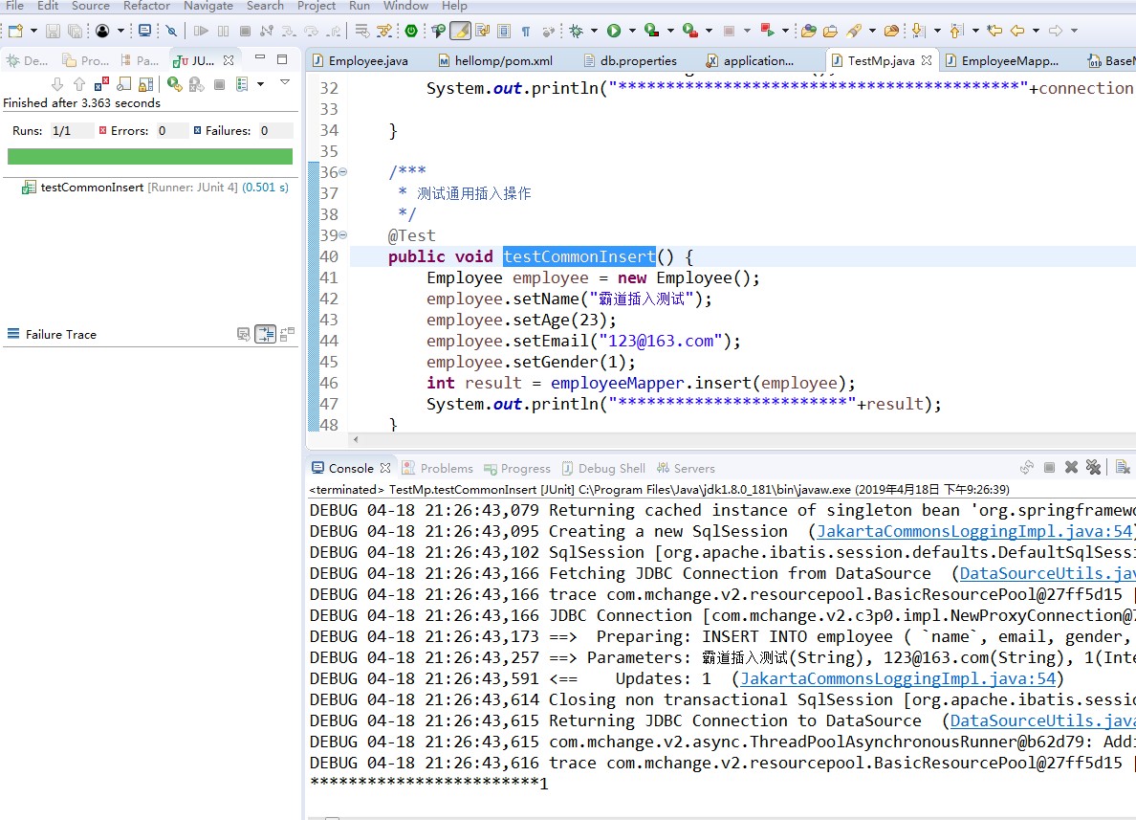This screenshot has height=820, width=1136.
Task: Open the Run button dropdown arrow
Action: pos(632,31)
